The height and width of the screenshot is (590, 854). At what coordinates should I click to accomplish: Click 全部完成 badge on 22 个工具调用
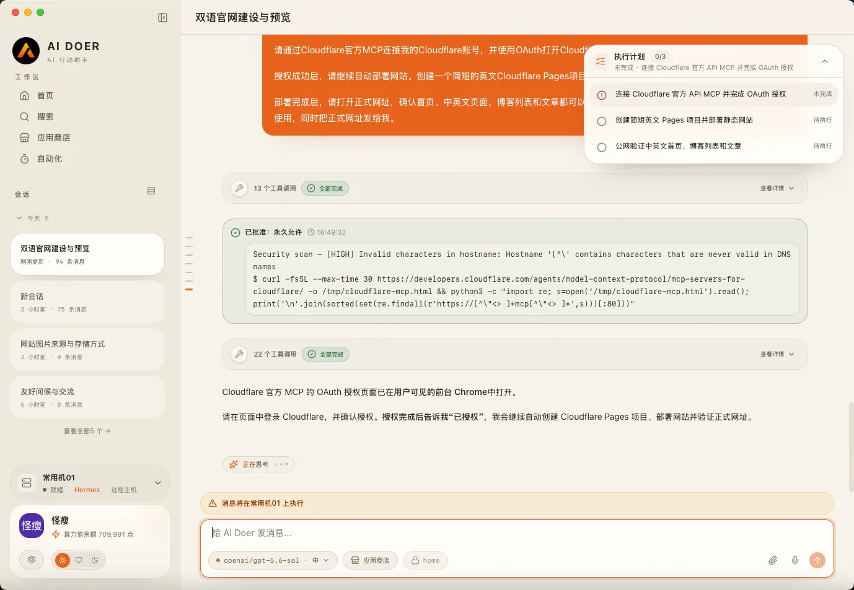(326, 354)
